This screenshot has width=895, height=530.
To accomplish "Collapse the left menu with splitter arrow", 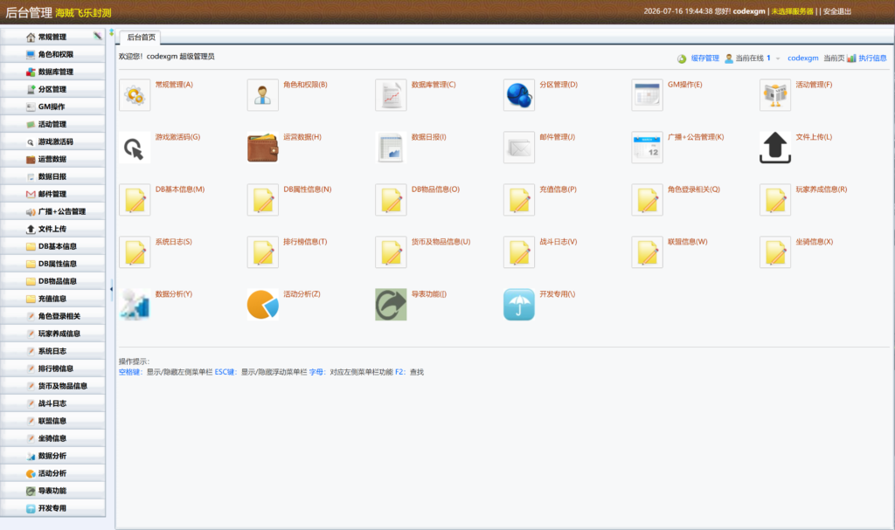I will coord(111,289).
